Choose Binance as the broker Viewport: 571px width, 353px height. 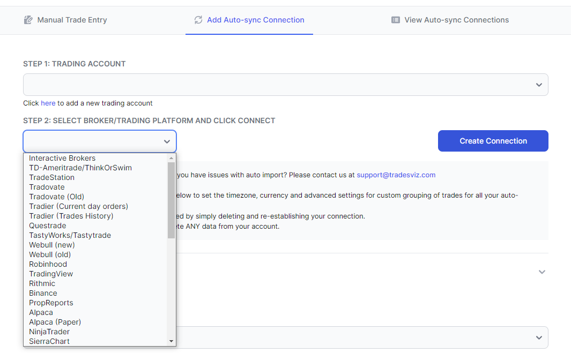[43, 293]
